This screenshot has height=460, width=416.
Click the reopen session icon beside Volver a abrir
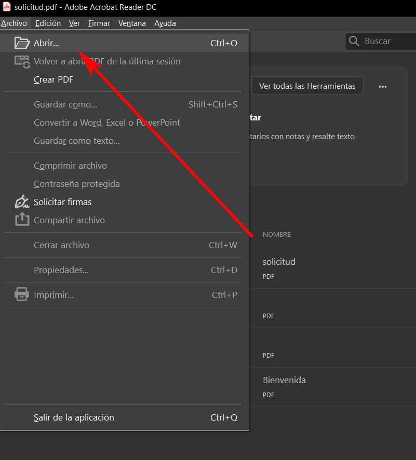[x=22, y=62]
